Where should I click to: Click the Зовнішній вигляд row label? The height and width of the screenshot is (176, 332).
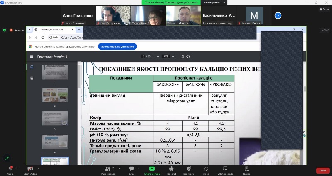coord(108,96)
